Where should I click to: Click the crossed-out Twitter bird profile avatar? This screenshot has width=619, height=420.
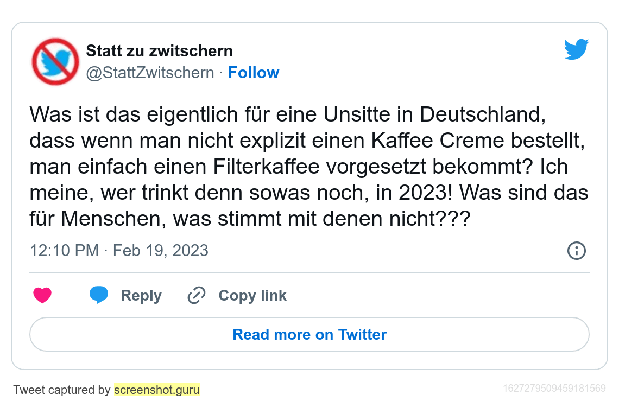55,61
